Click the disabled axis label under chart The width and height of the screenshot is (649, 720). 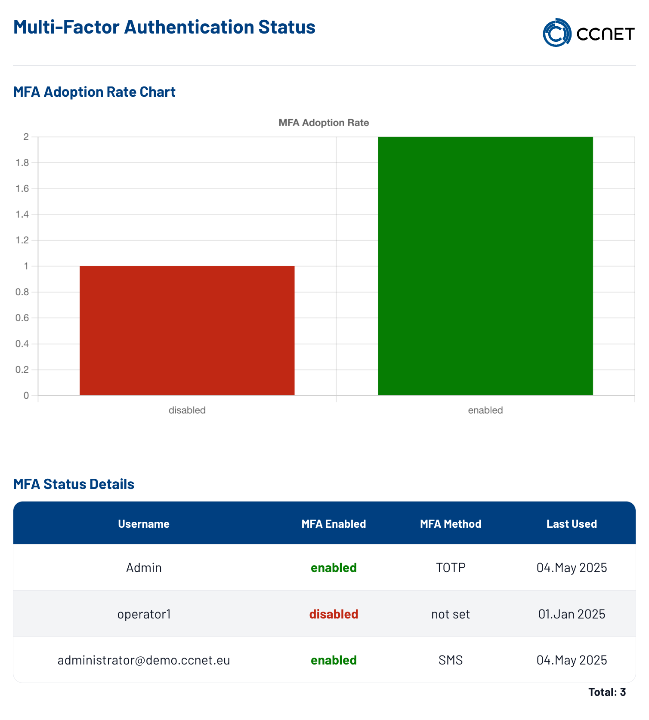point(187,410)
